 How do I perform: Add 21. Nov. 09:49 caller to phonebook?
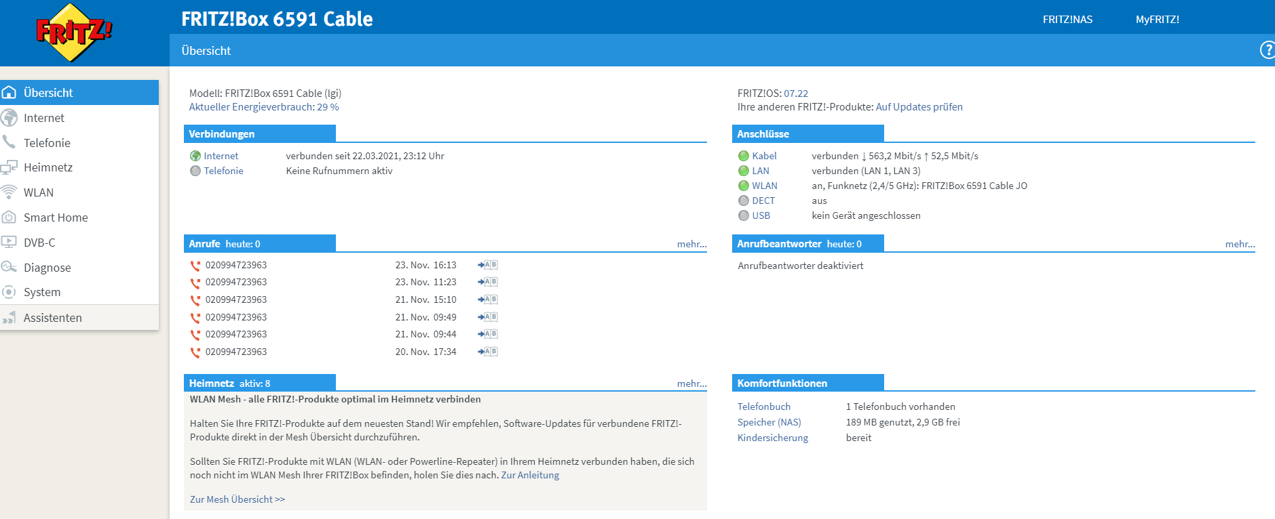(488, 317)
